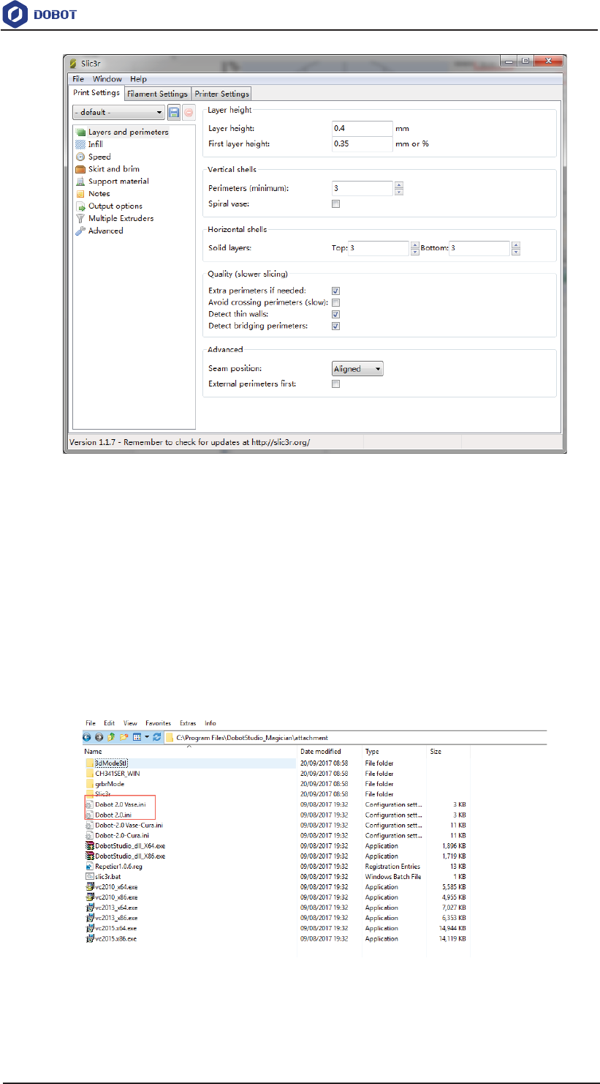Save the current print settings preset
This screenshot has height=1084, width=600.
(174, 113)
